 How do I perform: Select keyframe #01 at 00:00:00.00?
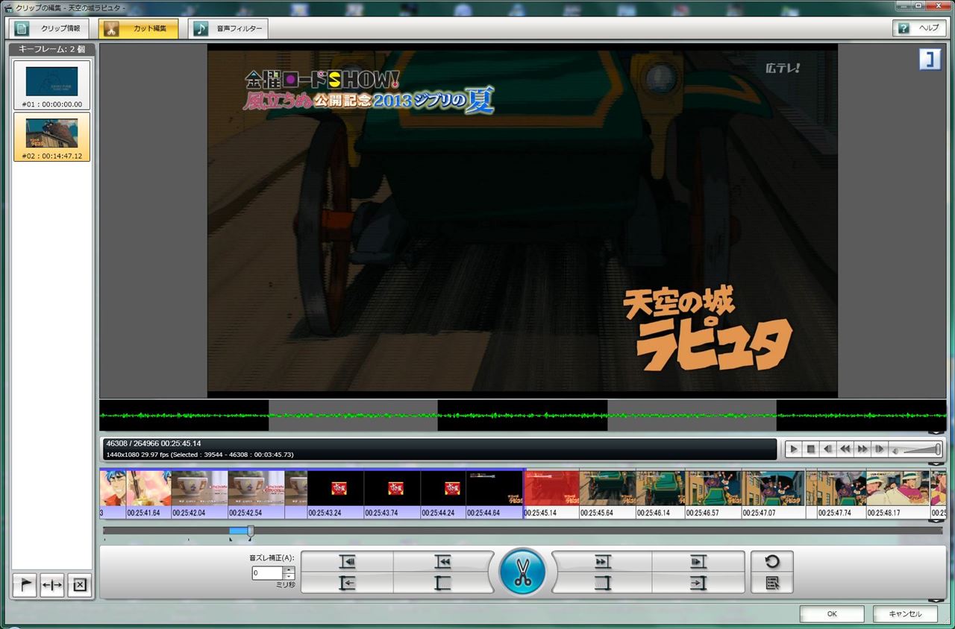pos(51,85)
